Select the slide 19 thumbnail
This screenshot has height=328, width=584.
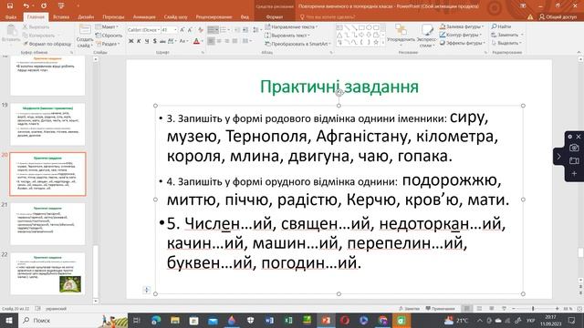click(x=47, y=124)
